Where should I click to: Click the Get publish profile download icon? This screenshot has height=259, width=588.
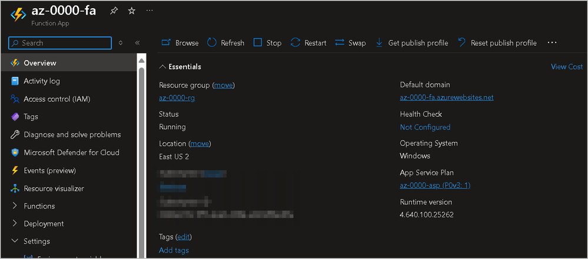[x=379, y=43]
